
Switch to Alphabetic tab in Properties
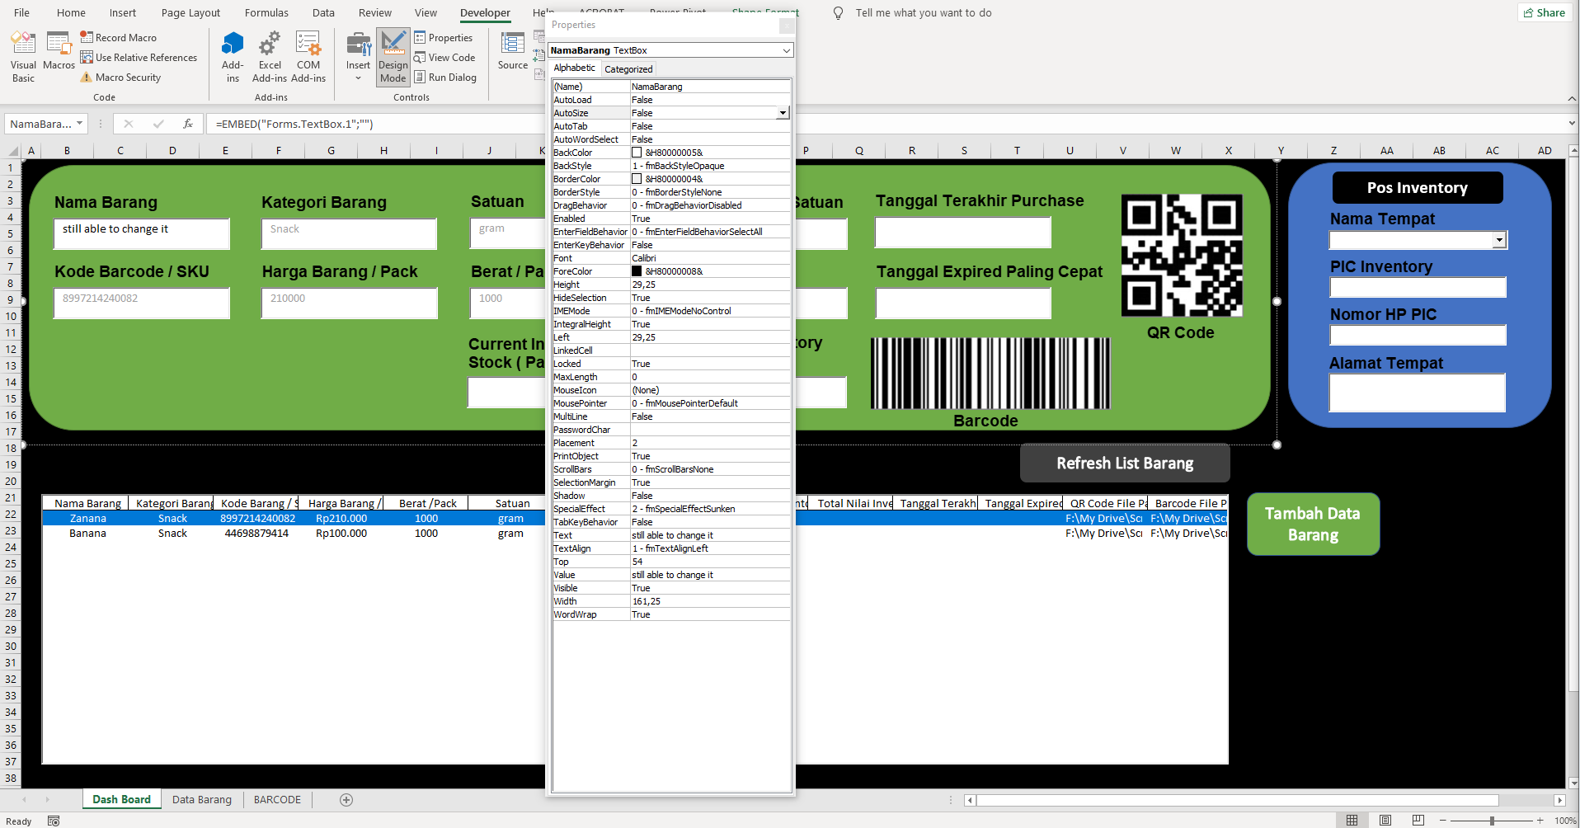pyautogui.click(x=575, y=68)
